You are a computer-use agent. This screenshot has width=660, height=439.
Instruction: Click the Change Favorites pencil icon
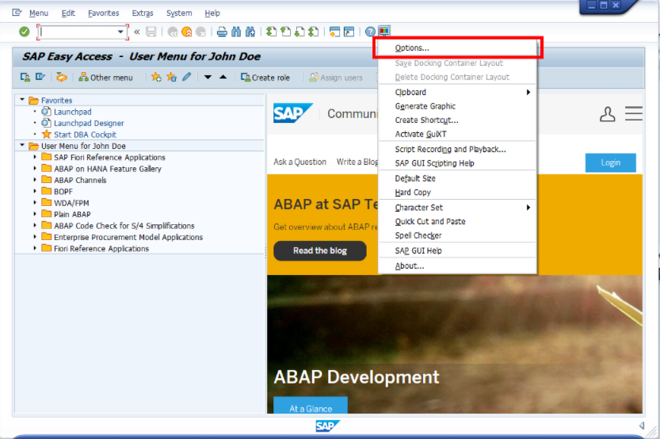(x=186, y=77)
